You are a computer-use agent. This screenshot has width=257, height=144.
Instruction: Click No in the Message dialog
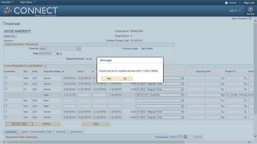(125, 78)
